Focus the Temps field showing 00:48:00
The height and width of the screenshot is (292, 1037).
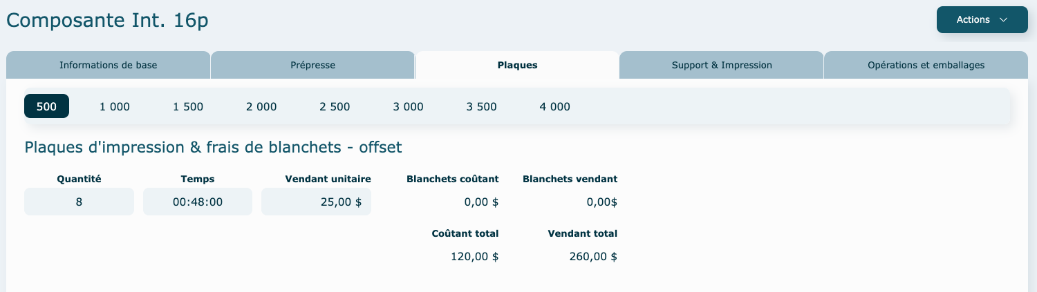coord(198,202)
